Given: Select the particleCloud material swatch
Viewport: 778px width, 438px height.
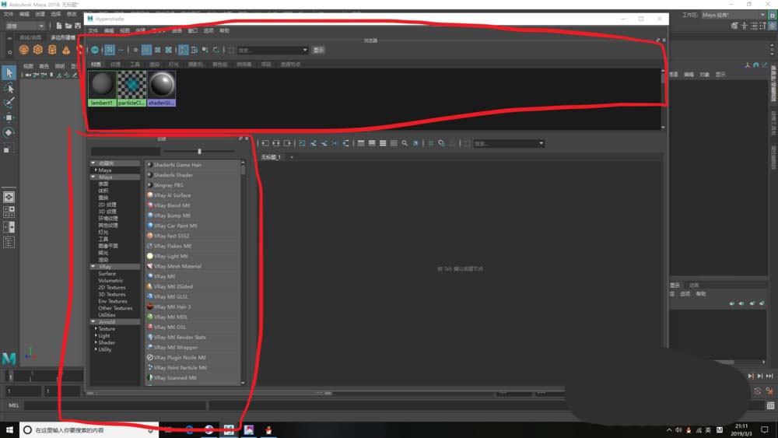Looking at the screenshot, I should coord(132,88).
